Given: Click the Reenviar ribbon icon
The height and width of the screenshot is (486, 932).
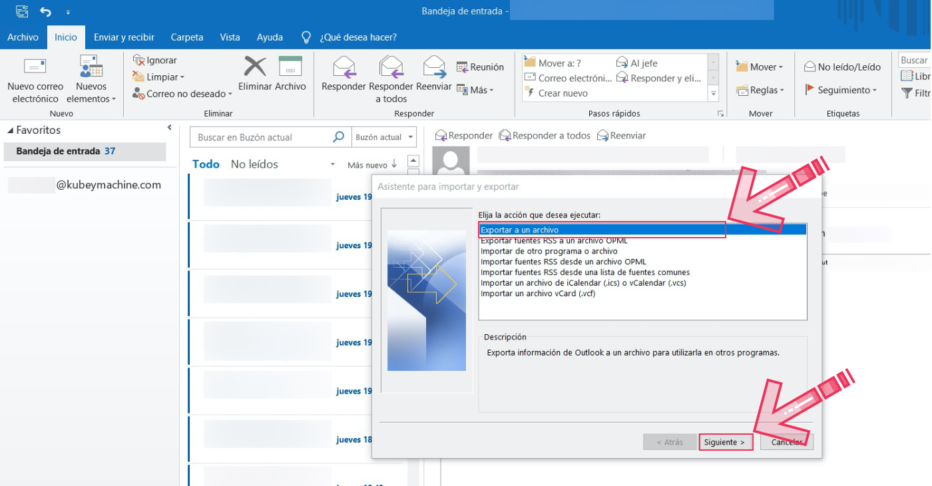Looking at the screenshot, I should [x=434, y=67].
